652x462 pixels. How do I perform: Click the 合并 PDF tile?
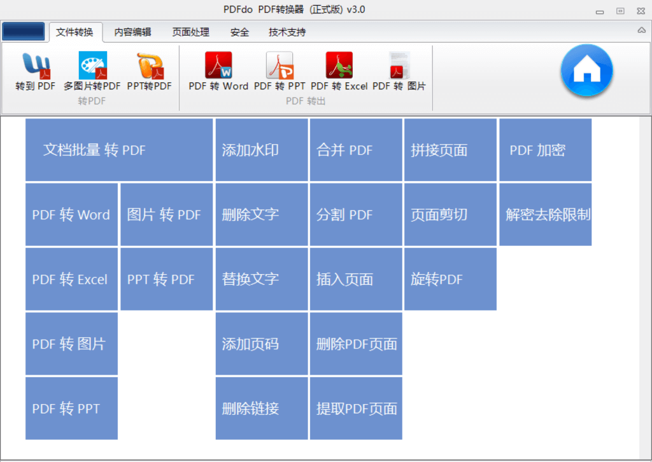[355, 149]
